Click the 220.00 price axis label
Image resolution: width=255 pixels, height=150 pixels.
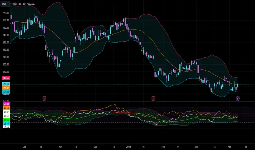tap(6, 50)
